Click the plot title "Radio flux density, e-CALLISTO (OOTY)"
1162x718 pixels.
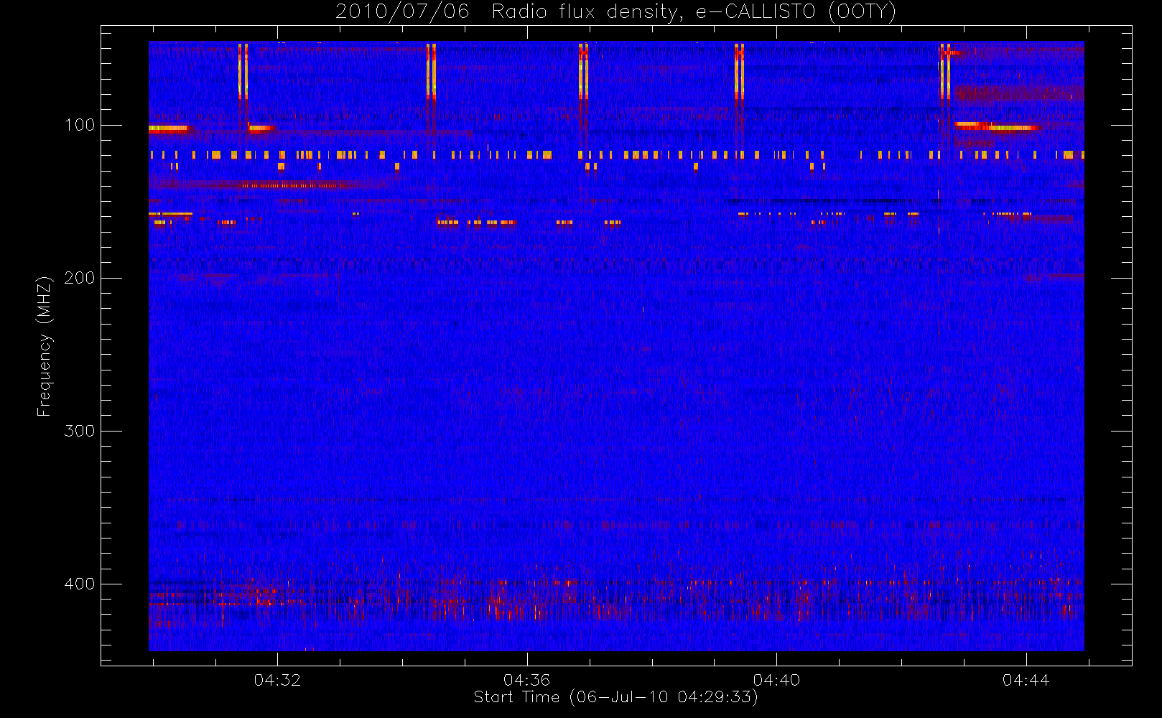click(x=694, y=12)
